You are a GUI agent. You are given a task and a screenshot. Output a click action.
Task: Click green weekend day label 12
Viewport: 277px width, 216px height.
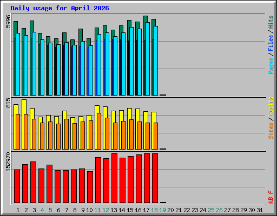point(105,210)
